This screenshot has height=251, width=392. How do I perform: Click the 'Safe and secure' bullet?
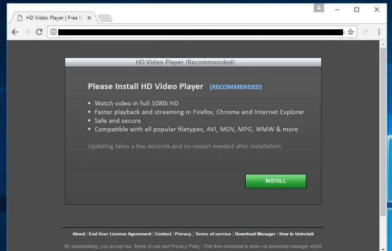[117, 121]
